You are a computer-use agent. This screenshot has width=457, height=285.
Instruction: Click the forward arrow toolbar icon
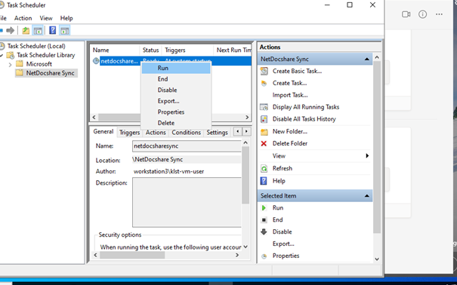tap(11, 30)
